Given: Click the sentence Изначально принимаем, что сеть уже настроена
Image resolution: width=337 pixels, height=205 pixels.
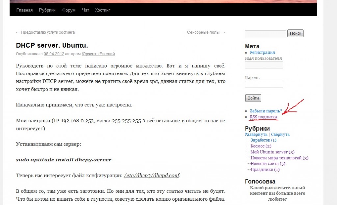Looking at the screenshot, I should click(74, 105).
